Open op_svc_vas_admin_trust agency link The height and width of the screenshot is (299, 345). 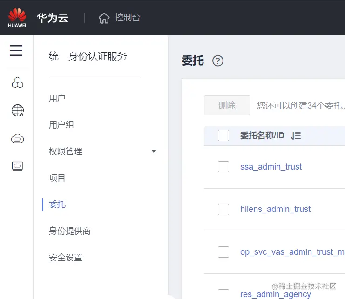[x=292, y=252]
